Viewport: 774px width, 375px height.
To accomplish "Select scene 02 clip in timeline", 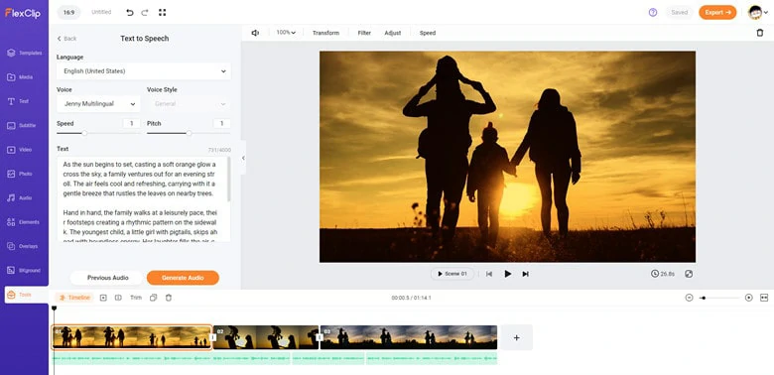I will click(x=266, y=337).
